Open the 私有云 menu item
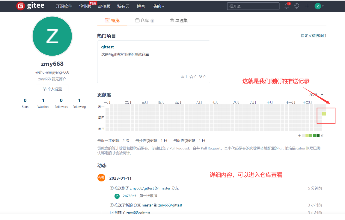The image size is (345, 220). (x=123, y=6)
